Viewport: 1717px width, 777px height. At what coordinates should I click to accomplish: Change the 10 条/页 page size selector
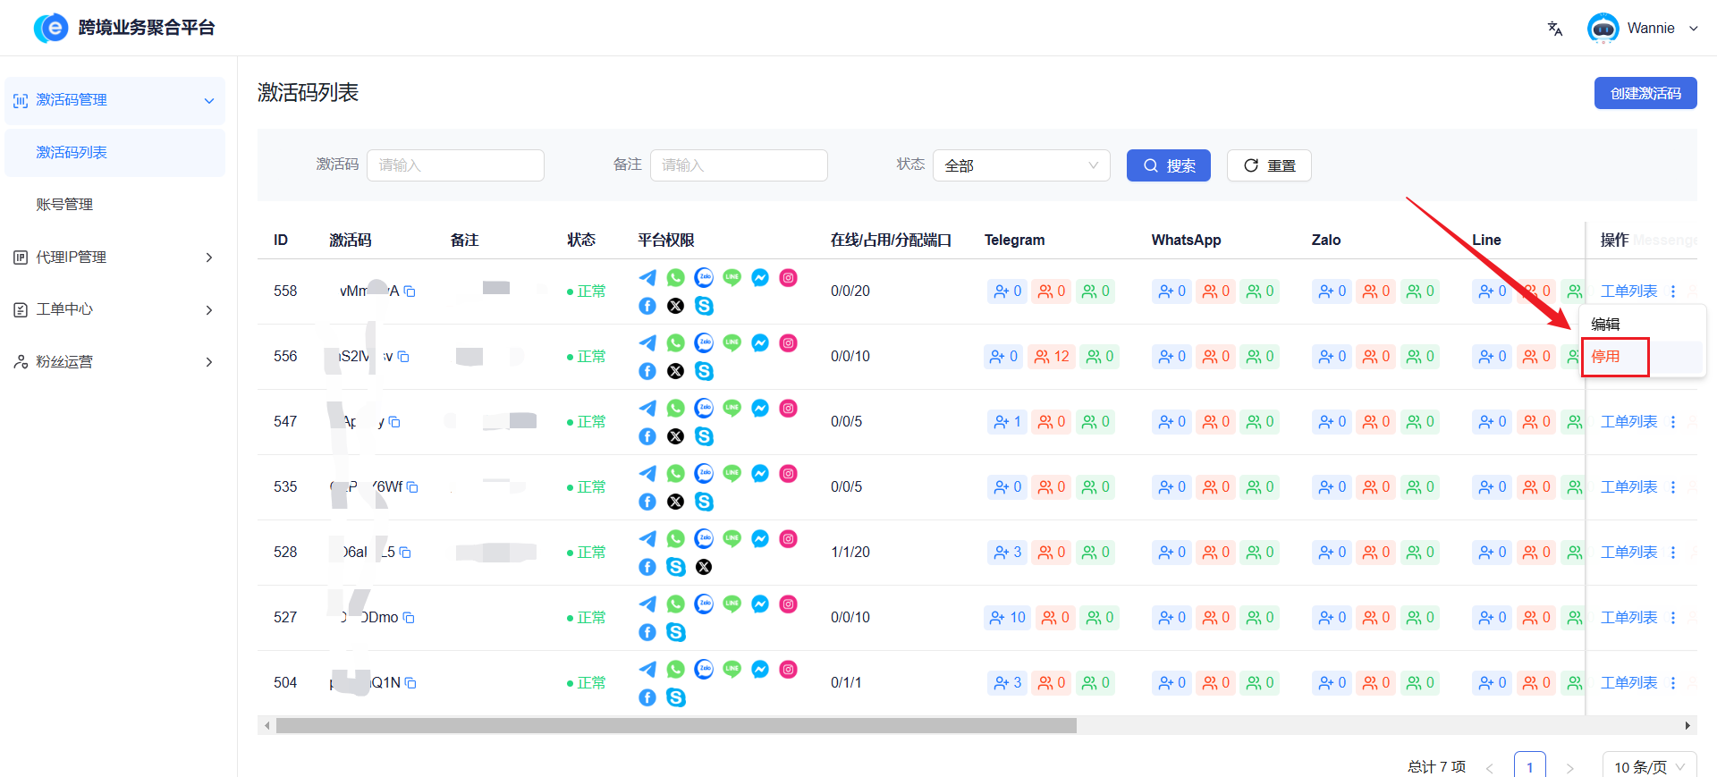coord(1648,766)
